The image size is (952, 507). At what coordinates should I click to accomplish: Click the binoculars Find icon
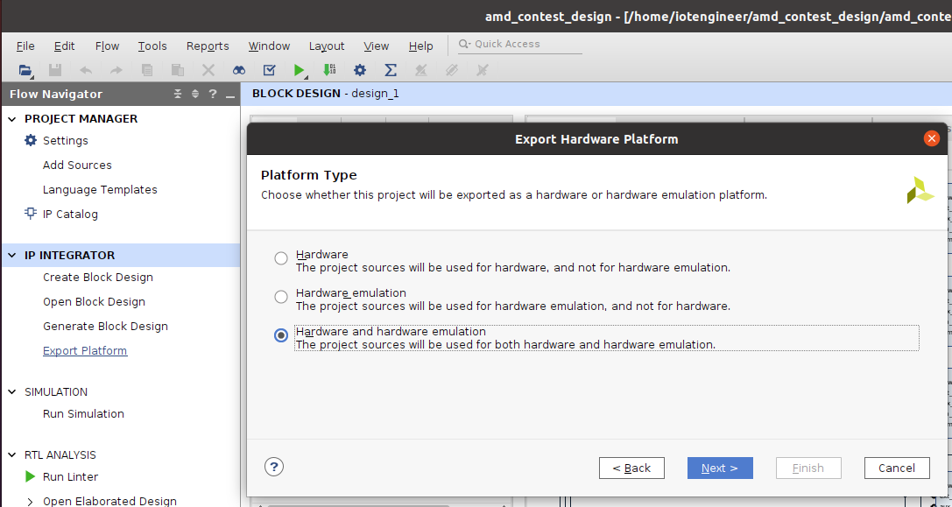[238, 70]
